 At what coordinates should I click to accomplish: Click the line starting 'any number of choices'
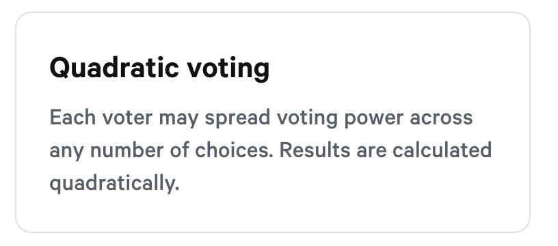[x=271, y=150]
